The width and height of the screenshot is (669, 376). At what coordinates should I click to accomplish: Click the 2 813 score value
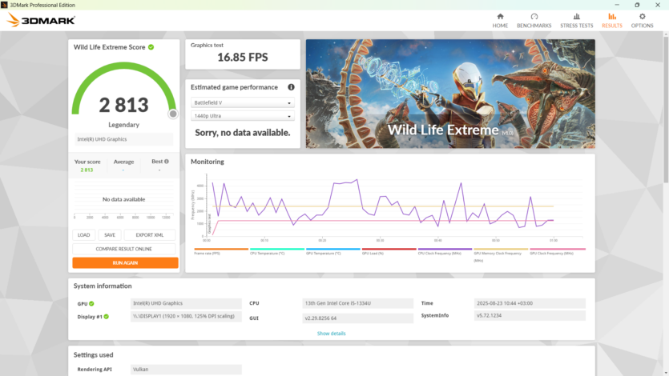click(123, 105)
